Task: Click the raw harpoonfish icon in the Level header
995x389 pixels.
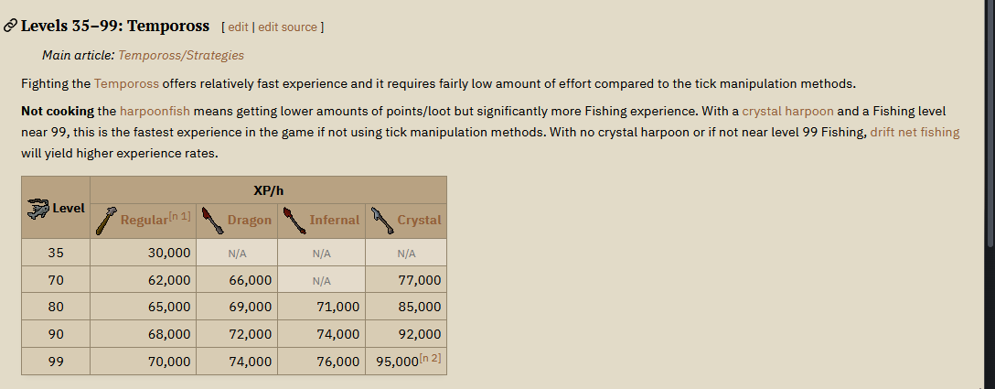Action: coord(38,209)
